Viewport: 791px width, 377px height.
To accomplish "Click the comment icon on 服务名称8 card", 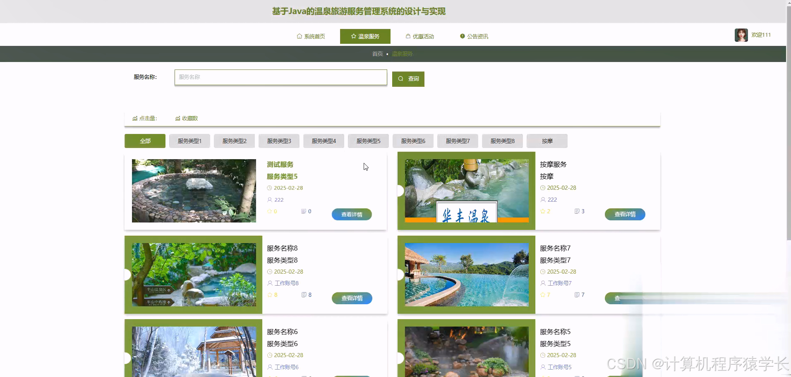I will (x=304, y=295).
